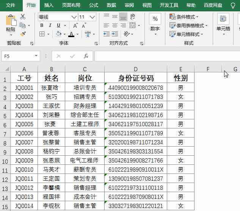The width and height of the screenshot is (240, 211).
Task: Toggle bold formatting
Action: coord(42,25)
